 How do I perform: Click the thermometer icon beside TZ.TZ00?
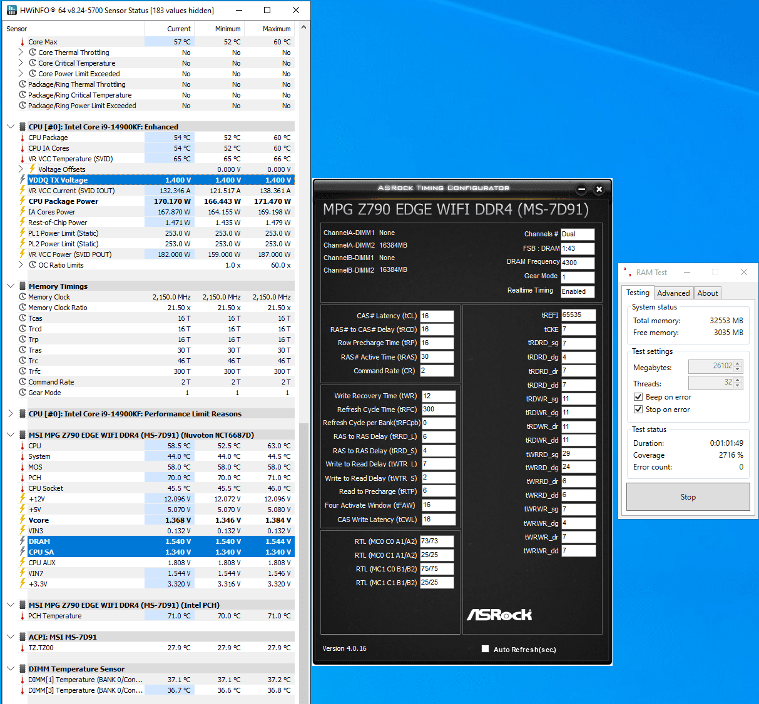[x=23, y=648]
